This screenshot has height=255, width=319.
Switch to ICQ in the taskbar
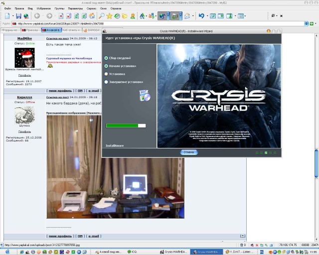click(132, 252)
